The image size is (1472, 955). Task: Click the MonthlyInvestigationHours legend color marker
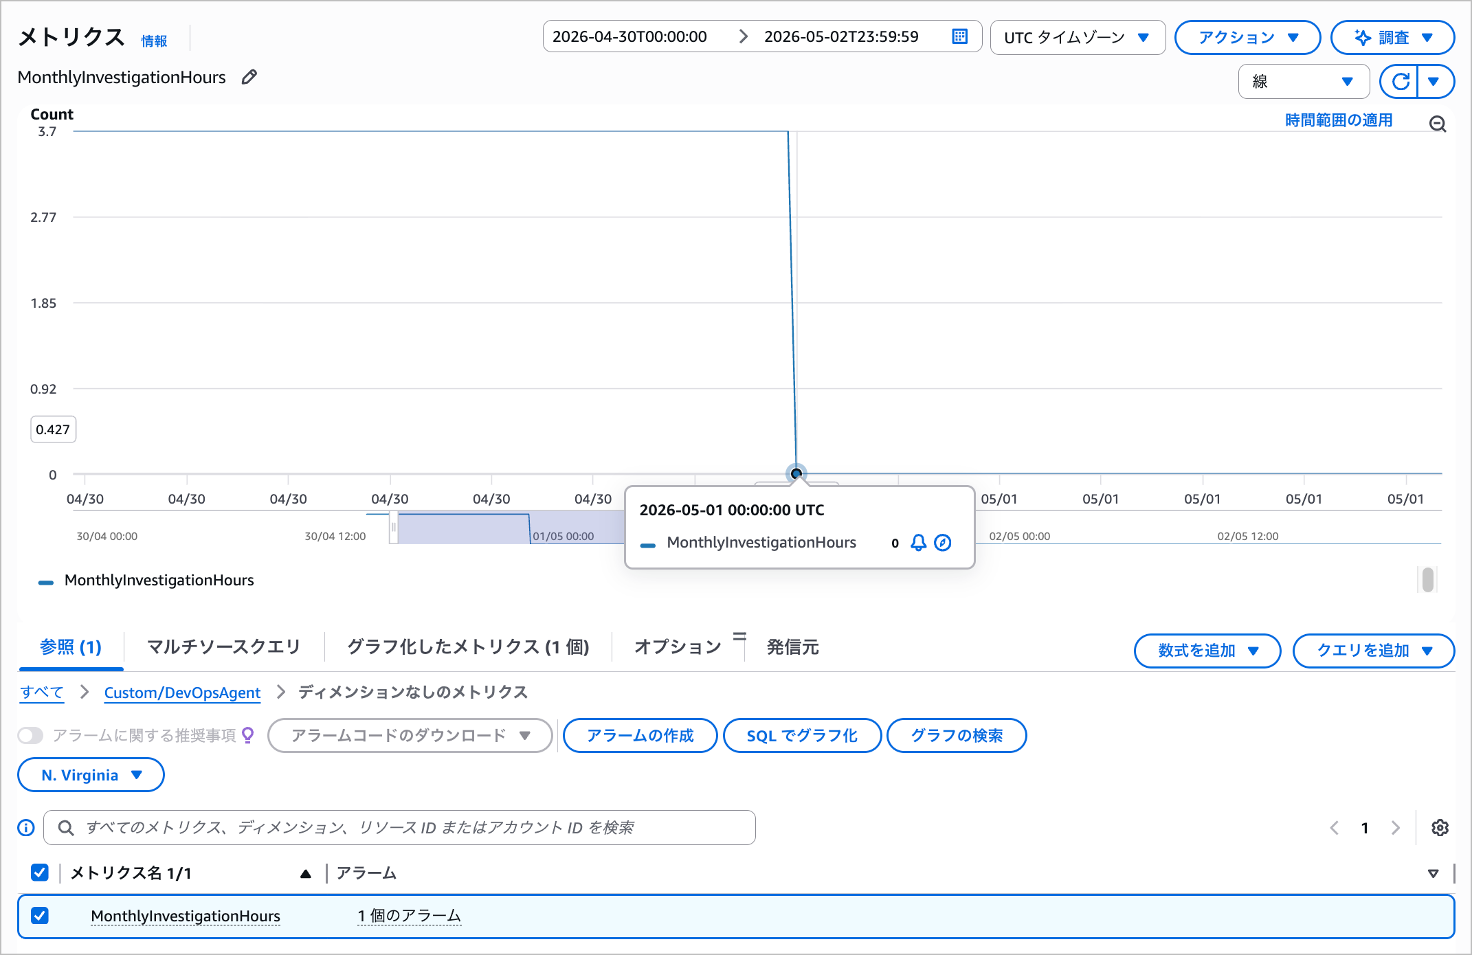pyautogui.click(x=46, y=582)
